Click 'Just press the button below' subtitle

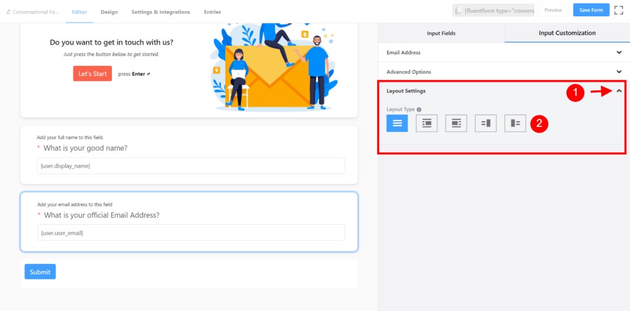[x=111, y=54]
